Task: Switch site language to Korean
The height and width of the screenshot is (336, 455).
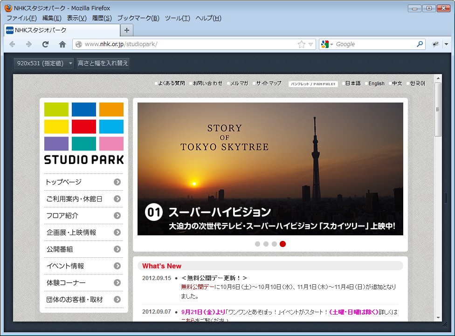Action: pos(417,83)
